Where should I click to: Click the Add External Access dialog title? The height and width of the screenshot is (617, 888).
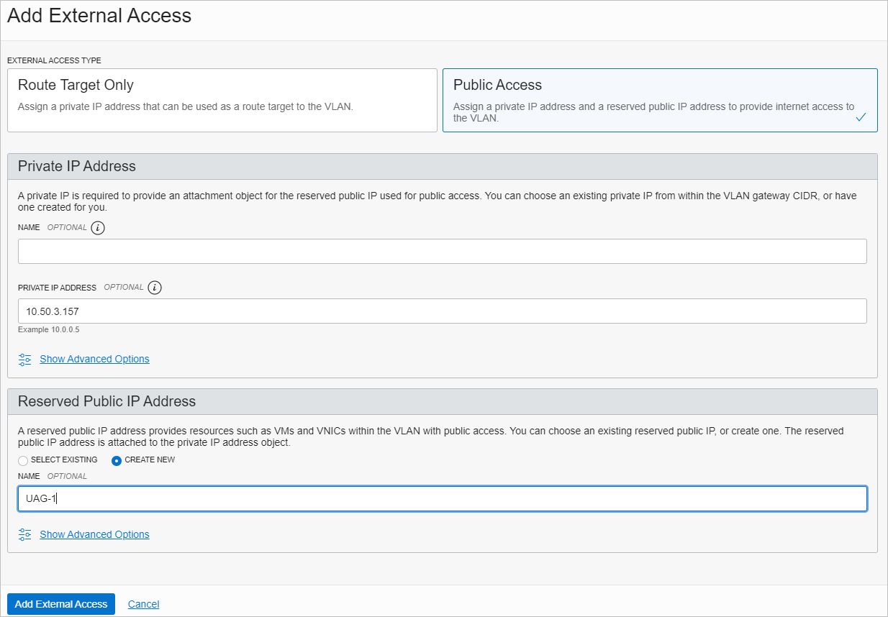point(99,16)
